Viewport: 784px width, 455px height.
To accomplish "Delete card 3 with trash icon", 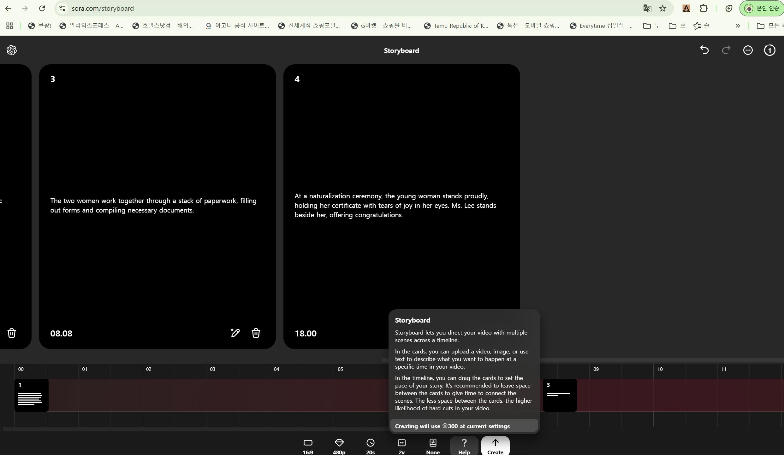I will tap(256, 333).
